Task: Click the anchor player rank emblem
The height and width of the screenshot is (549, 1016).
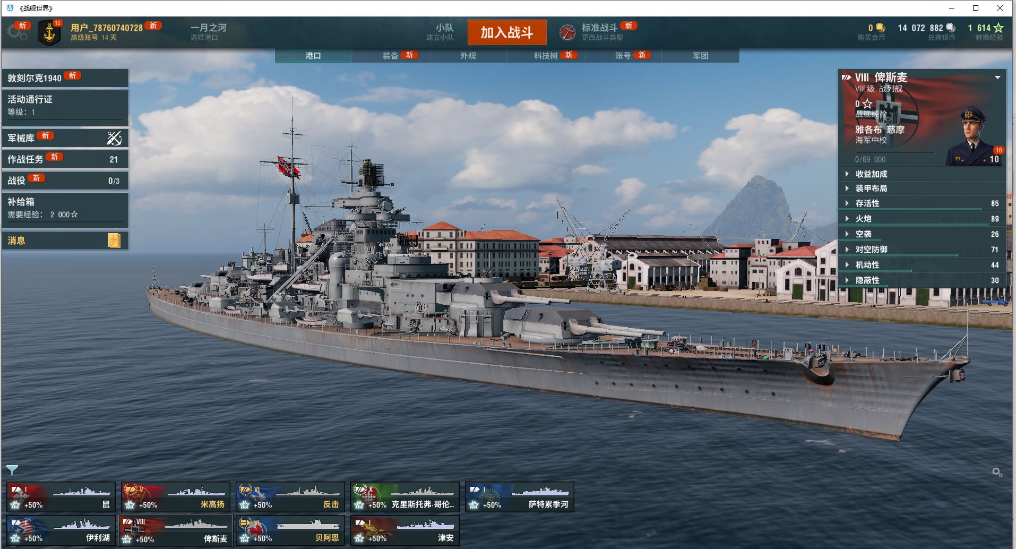Action: pyautogui.click(x=49, y=33)
